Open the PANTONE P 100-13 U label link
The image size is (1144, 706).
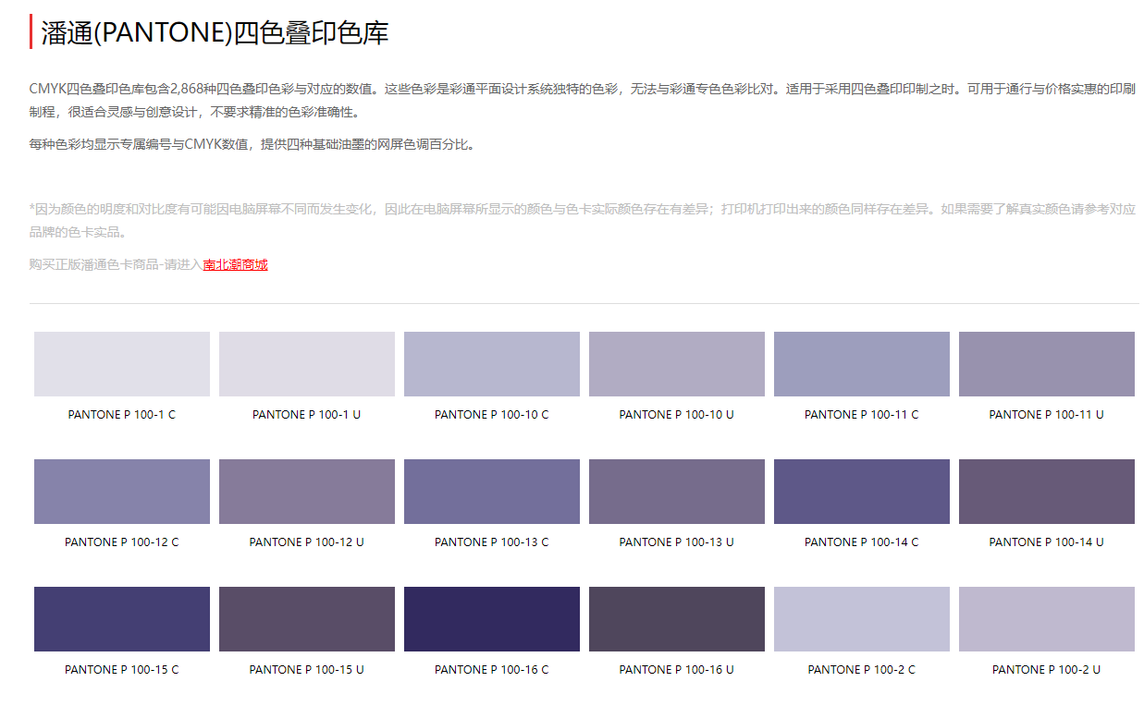click(x=677, y=542)
